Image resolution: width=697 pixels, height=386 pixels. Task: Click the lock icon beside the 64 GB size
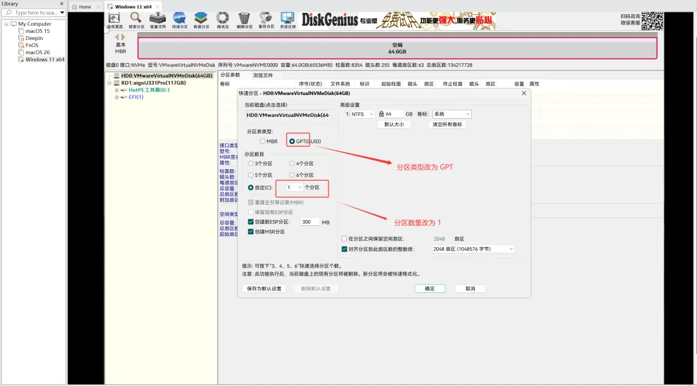point(381,114)
